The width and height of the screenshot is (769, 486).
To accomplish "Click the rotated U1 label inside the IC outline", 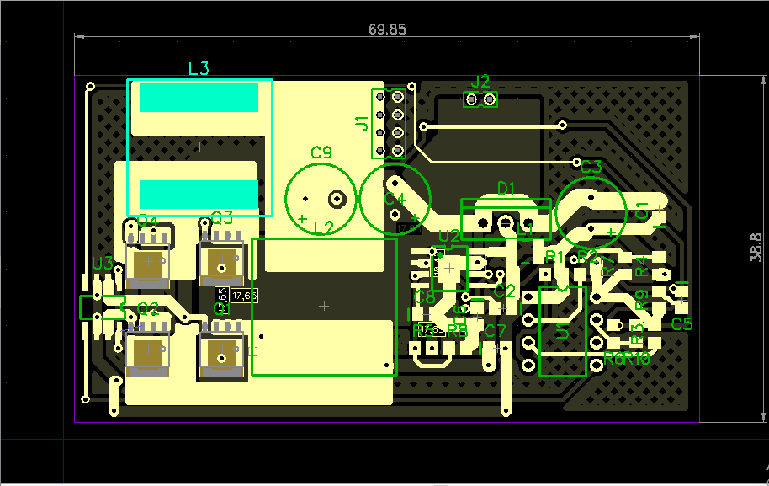I will pyautogui.click(x=563, y=332).
